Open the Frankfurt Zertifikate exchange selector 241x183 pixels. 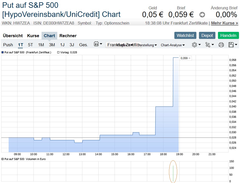click(x=123, y=45)
